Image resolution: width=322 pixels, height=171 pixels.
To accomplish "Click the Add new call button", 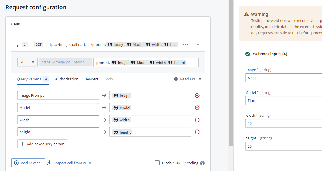I will point(28,163).
